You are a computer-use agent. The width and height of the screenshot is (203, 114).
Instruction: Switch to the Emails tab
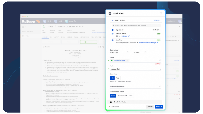pos(63,37)
